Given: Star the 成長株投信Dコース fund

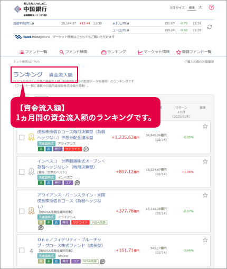Looking at the screenshot, I should pos(205,126).
